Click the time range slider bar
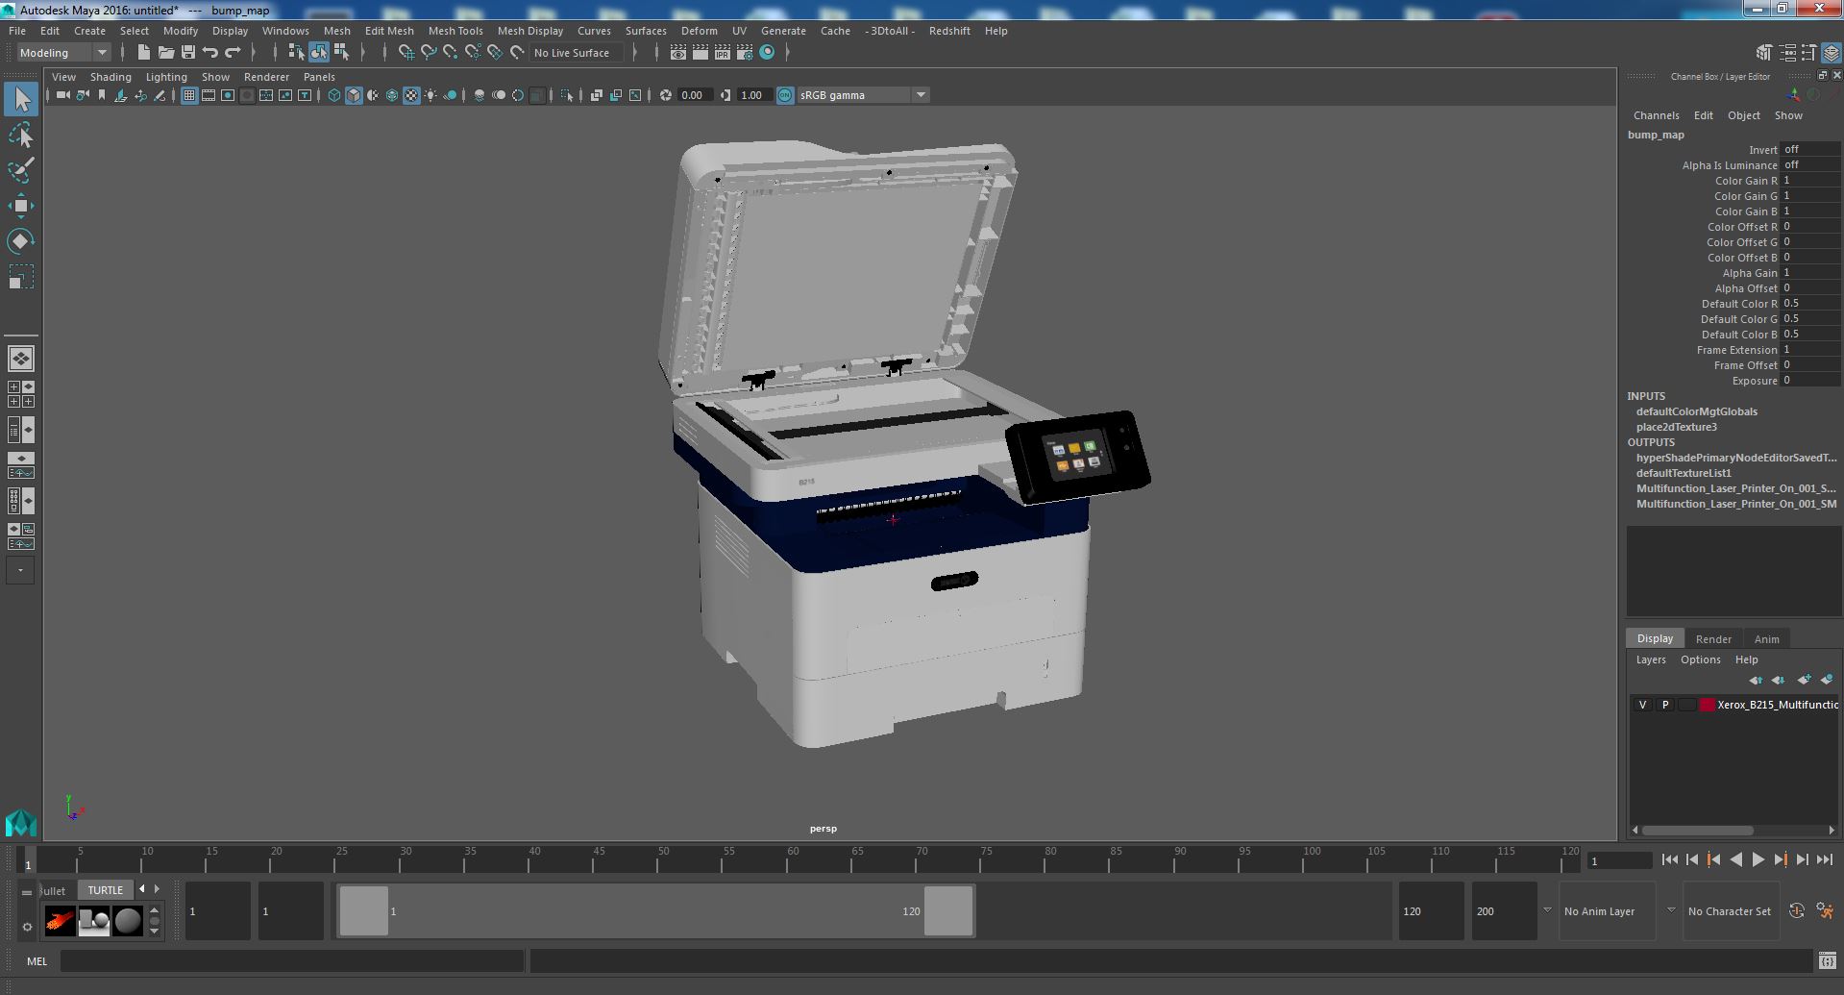 [655, 911]
